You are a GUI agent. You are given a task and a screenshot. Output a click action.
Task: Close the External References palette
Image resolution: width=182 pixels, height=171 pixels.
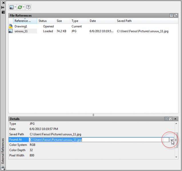click(x=3, y=3)
